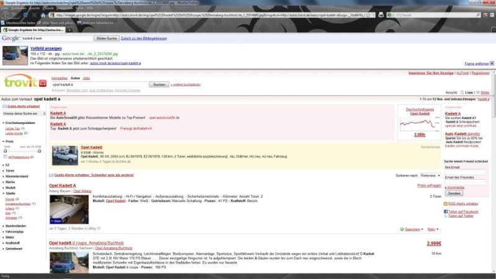
Task: Expand the Kraftstoff filter
Action: tap(11, 243)
